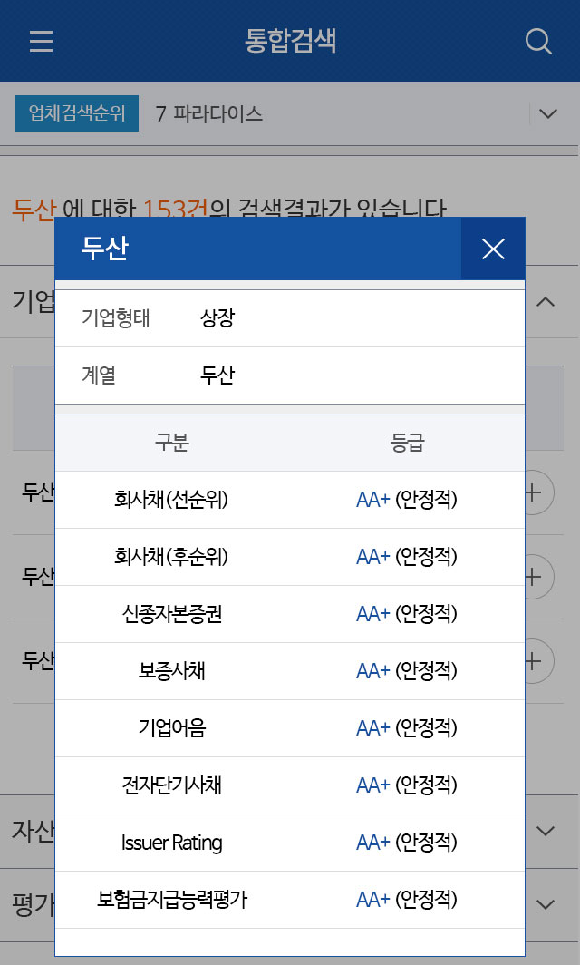
Task: Click the 상장 value
Action: [x=217, y=318]
